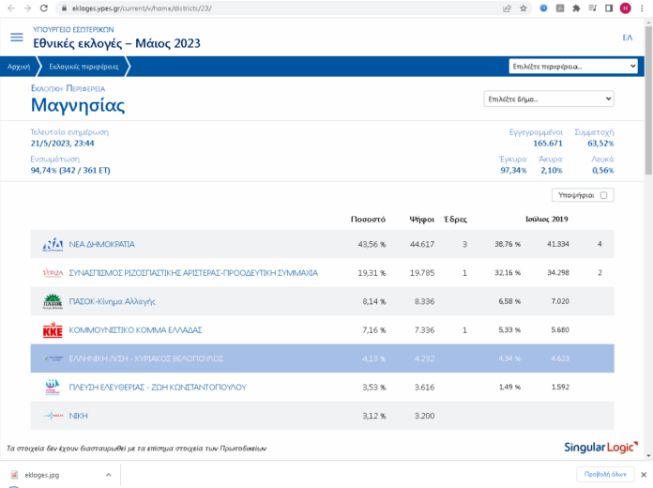Open the ΠΛΕΥΣΗ ΕΛΕΥΘΕΡΙΑΣ party link
The image size is (653, 488).
(158, 387)
